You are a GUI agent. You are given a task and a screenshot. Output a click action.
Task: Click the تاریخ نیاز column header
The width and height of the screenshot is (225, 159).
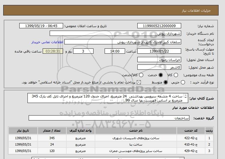(23, 130)
